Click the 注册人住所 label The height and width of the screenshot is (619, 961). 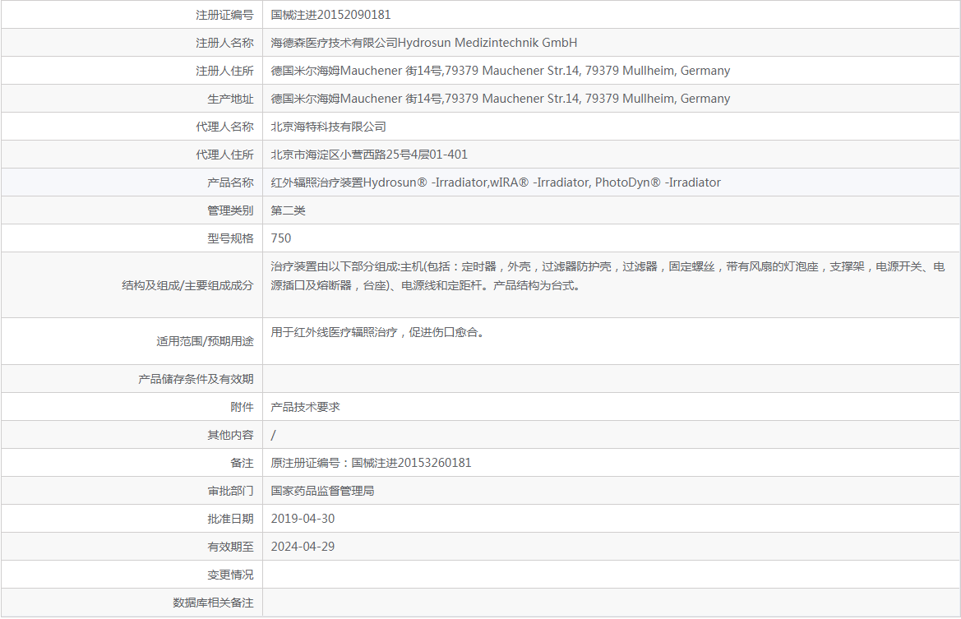click(x=224, y=71)
